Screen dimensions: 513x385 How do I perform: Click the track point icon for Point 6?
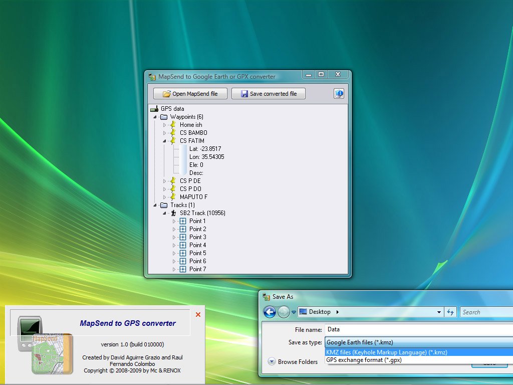coord(183,261)
